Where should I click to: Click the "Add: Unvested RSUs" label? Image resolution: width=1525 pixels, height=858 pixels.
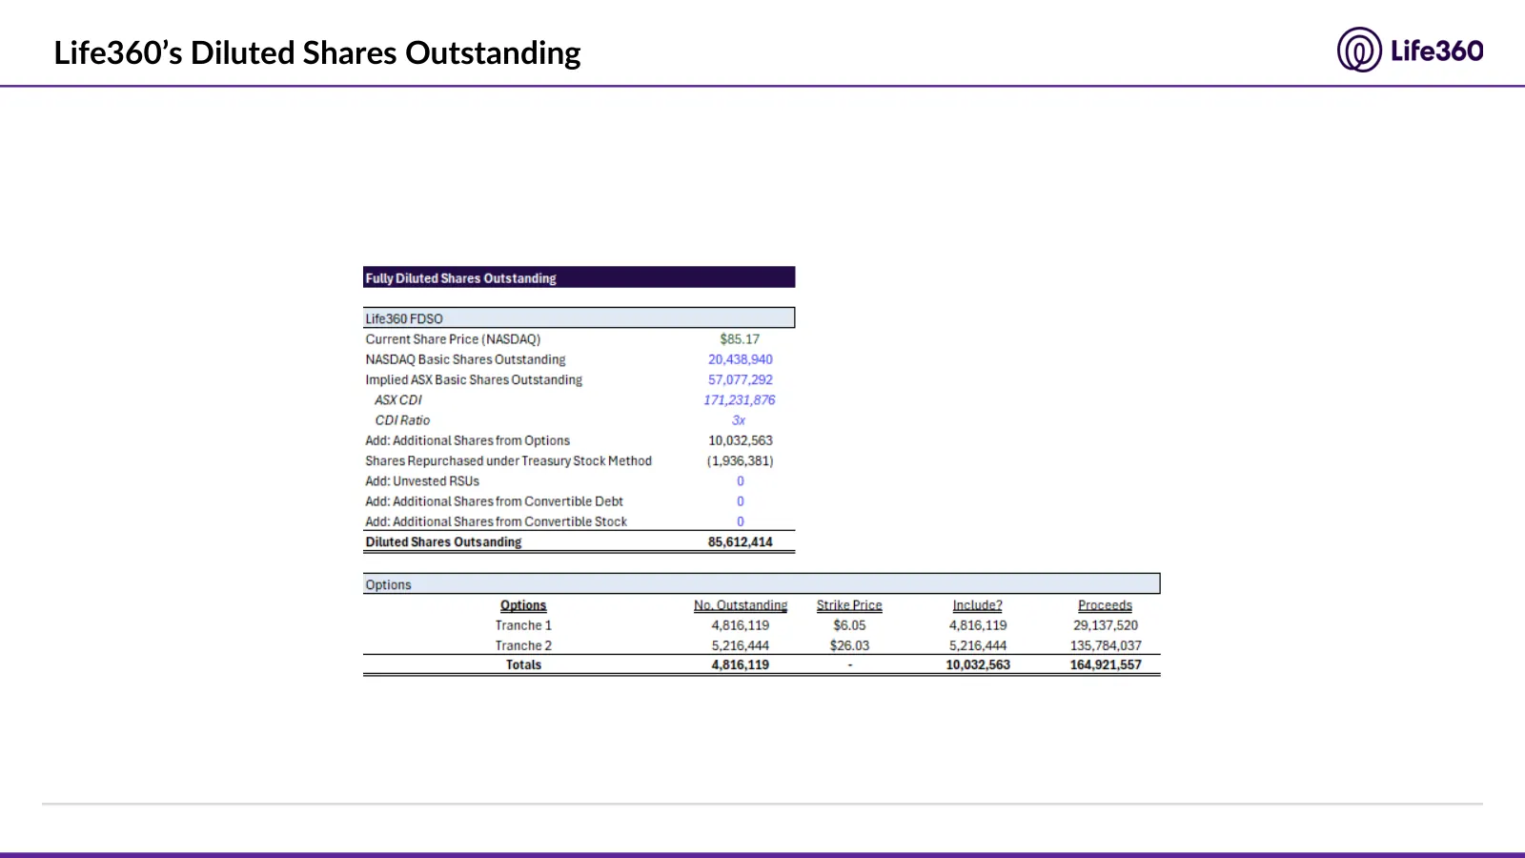pyautogui.click(x=422, y=481)
